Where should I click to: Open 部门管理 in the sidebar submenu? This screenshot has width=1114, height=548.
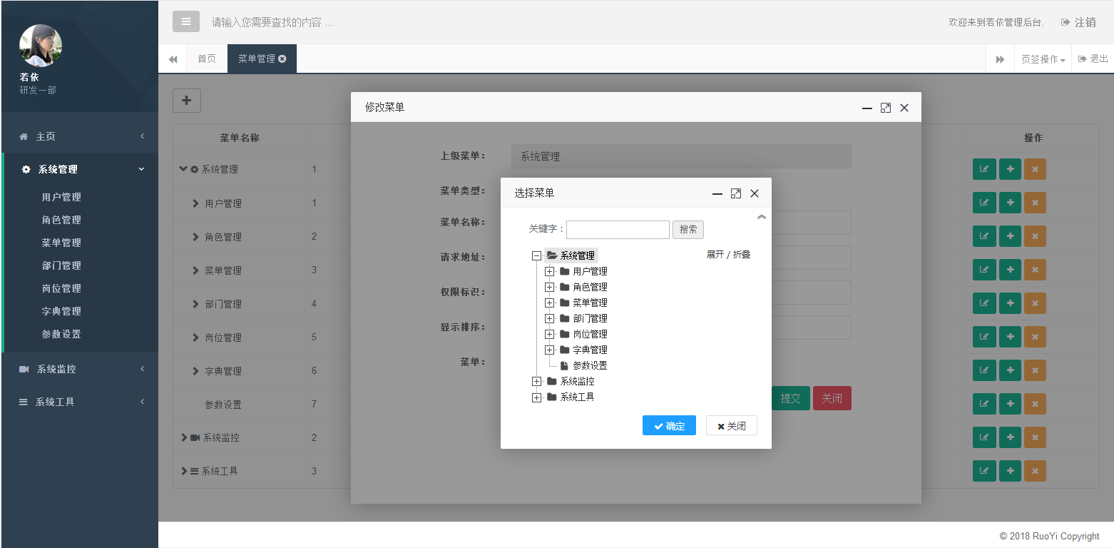point(61,265)
